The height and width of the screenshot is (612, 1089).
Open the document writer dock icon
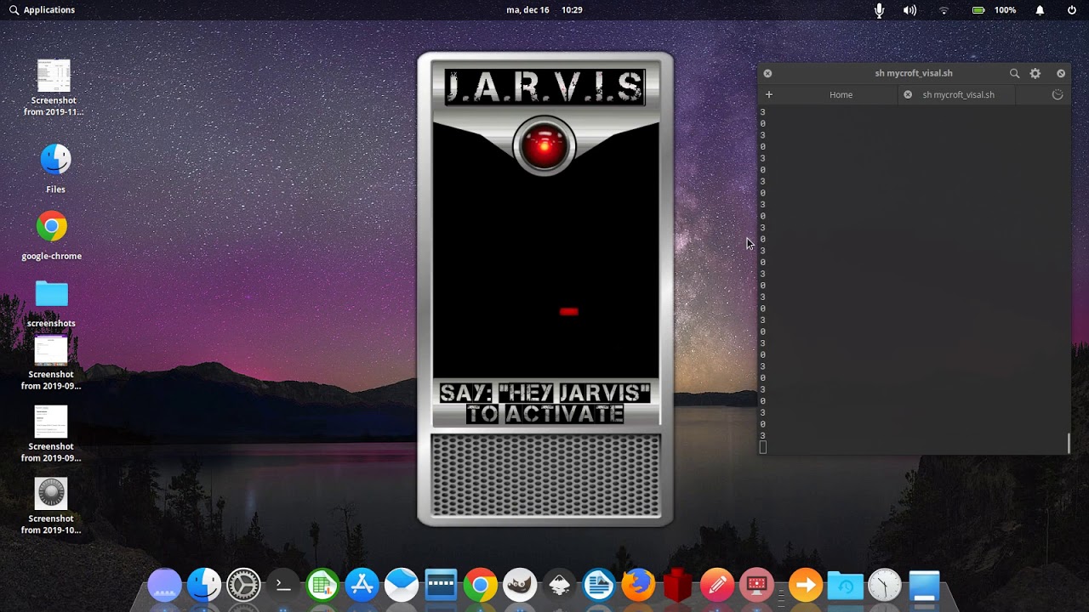[599, 586]
